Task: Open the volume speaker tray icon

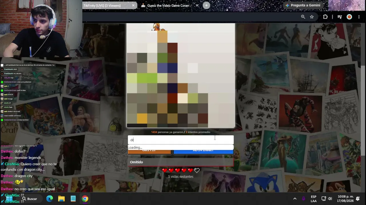Action: [x=330, y=199]
